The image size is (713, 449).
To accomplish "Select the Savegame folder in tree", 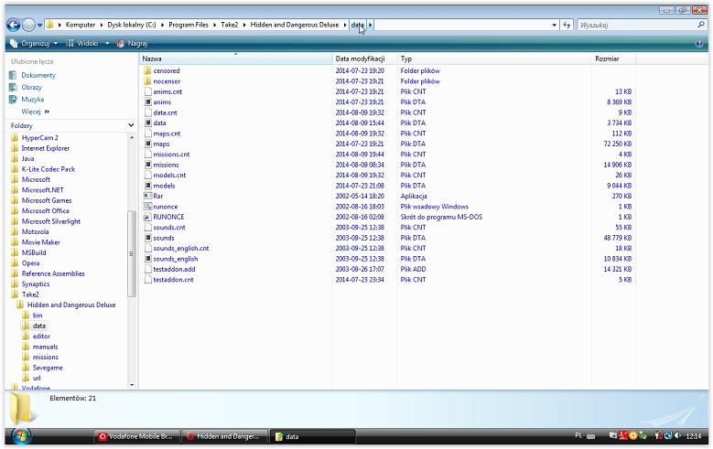I will pyautogui.click(x=48, y=368).
